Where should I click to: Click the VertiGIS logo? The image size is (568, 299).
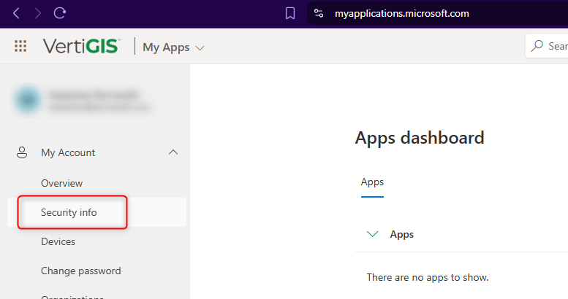(x=81, y=46)
